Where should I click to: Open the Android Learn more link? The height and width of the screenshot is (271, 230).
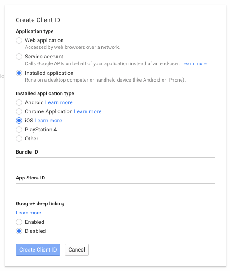(x=59, y=102)
